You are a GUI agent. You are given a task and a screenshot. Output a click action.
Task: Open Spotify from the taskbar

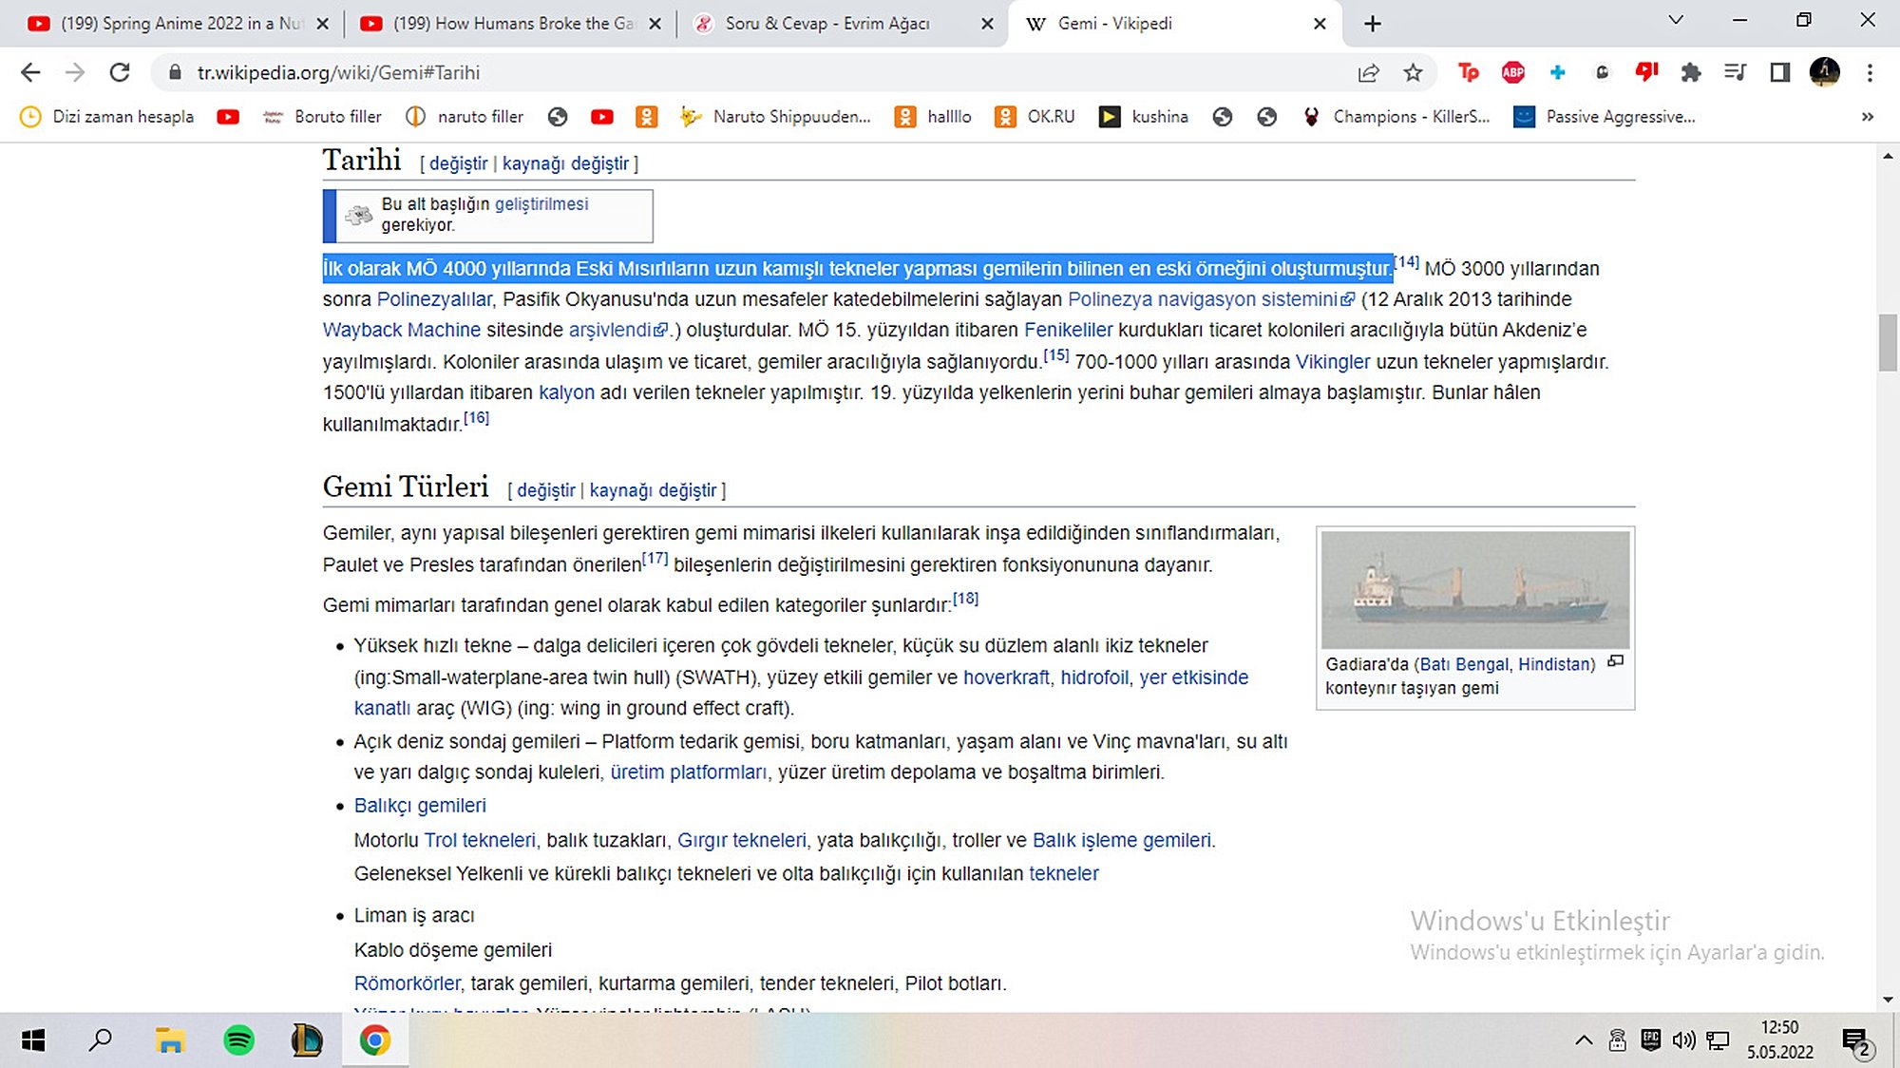click(238, 1040)
